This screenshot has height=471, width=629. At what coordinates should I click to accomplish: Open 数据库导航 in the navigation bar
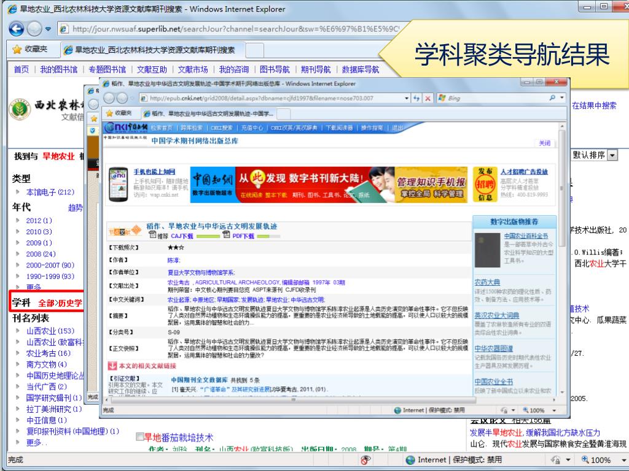[360, 70]
